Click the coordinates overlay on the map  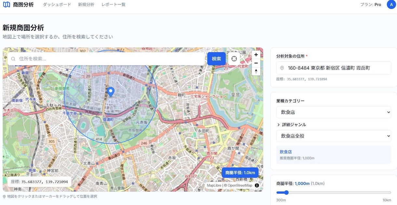[39, 182]
